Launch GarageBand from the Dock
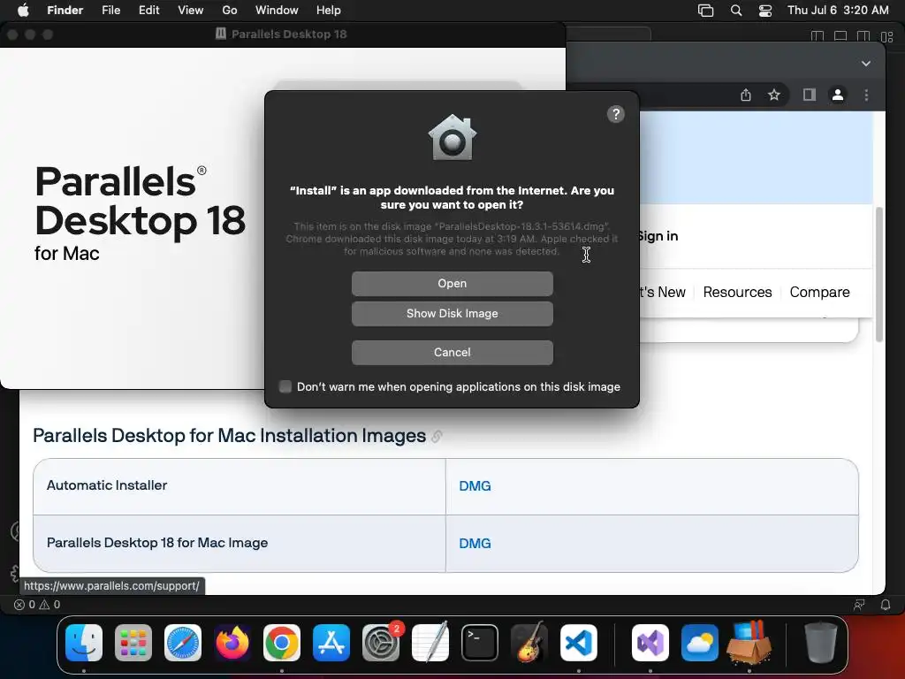905x679 pixels. coord(529,643)
